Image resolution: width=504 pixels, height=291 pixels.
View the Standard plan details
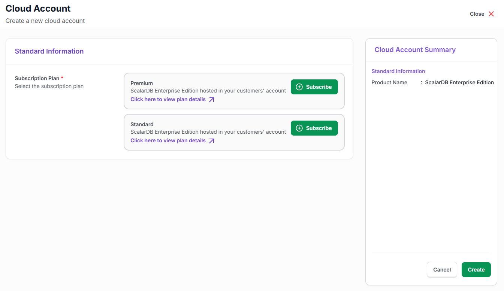coord(168,140)
